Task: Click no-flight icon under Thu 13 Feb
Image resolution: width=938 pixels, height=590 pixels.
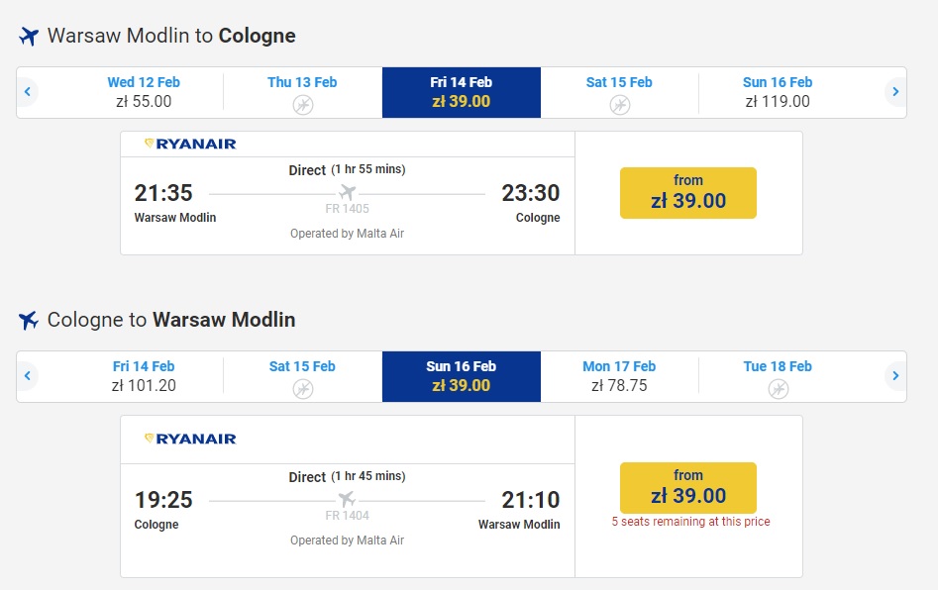Action: pyautogui.click(x=303, y=105)
